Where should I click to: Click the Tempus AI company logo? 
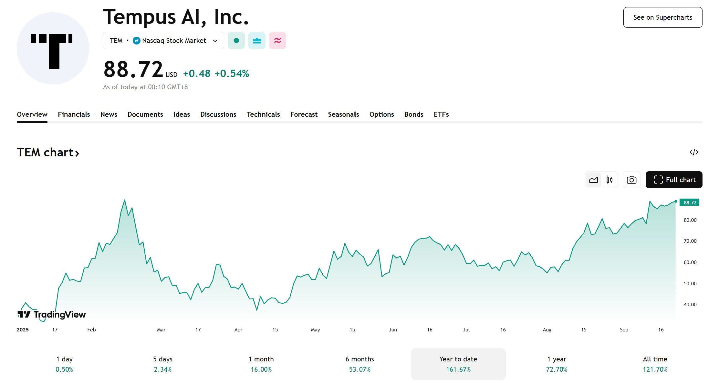pyautogui.click(x=53, y=48)
